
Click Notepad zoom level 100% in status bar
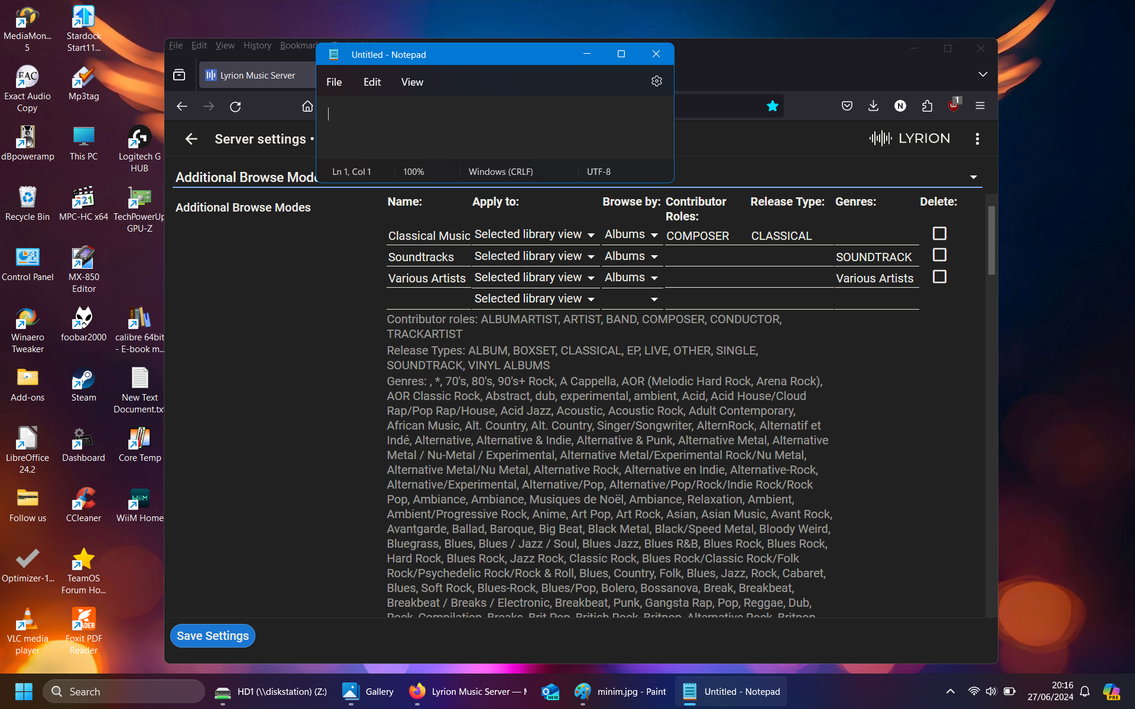pyautogui.click(x=414, y=172)
